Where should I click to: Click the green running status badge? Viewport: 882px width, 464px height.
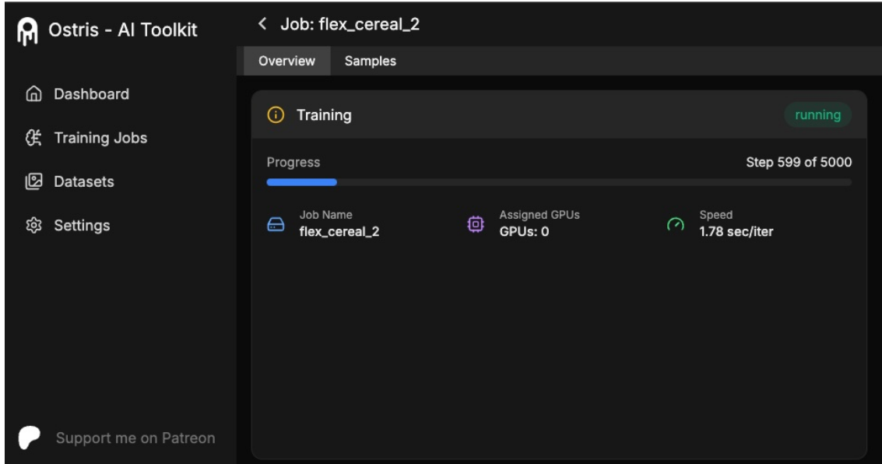coord(817,115)
